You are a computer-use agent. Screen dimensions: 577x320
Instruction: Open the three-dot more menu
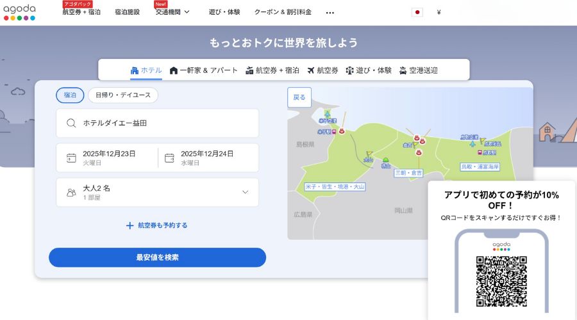(x=330, y=13)
